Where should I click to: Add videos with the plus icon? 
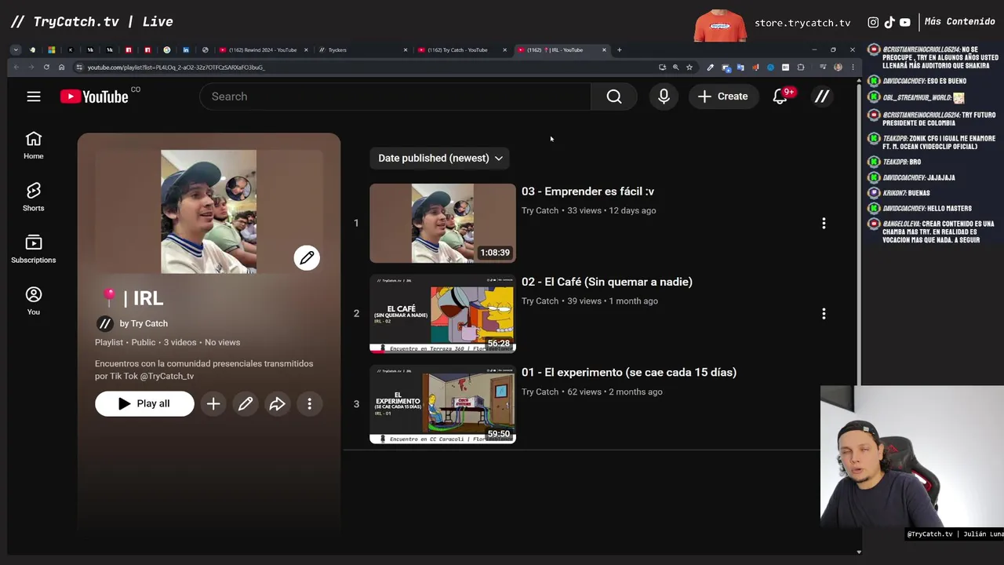[x=213, y=403]
